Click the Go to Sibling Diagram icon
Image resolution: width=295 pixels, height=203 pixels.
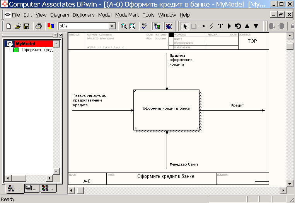(x=238, y=26)
